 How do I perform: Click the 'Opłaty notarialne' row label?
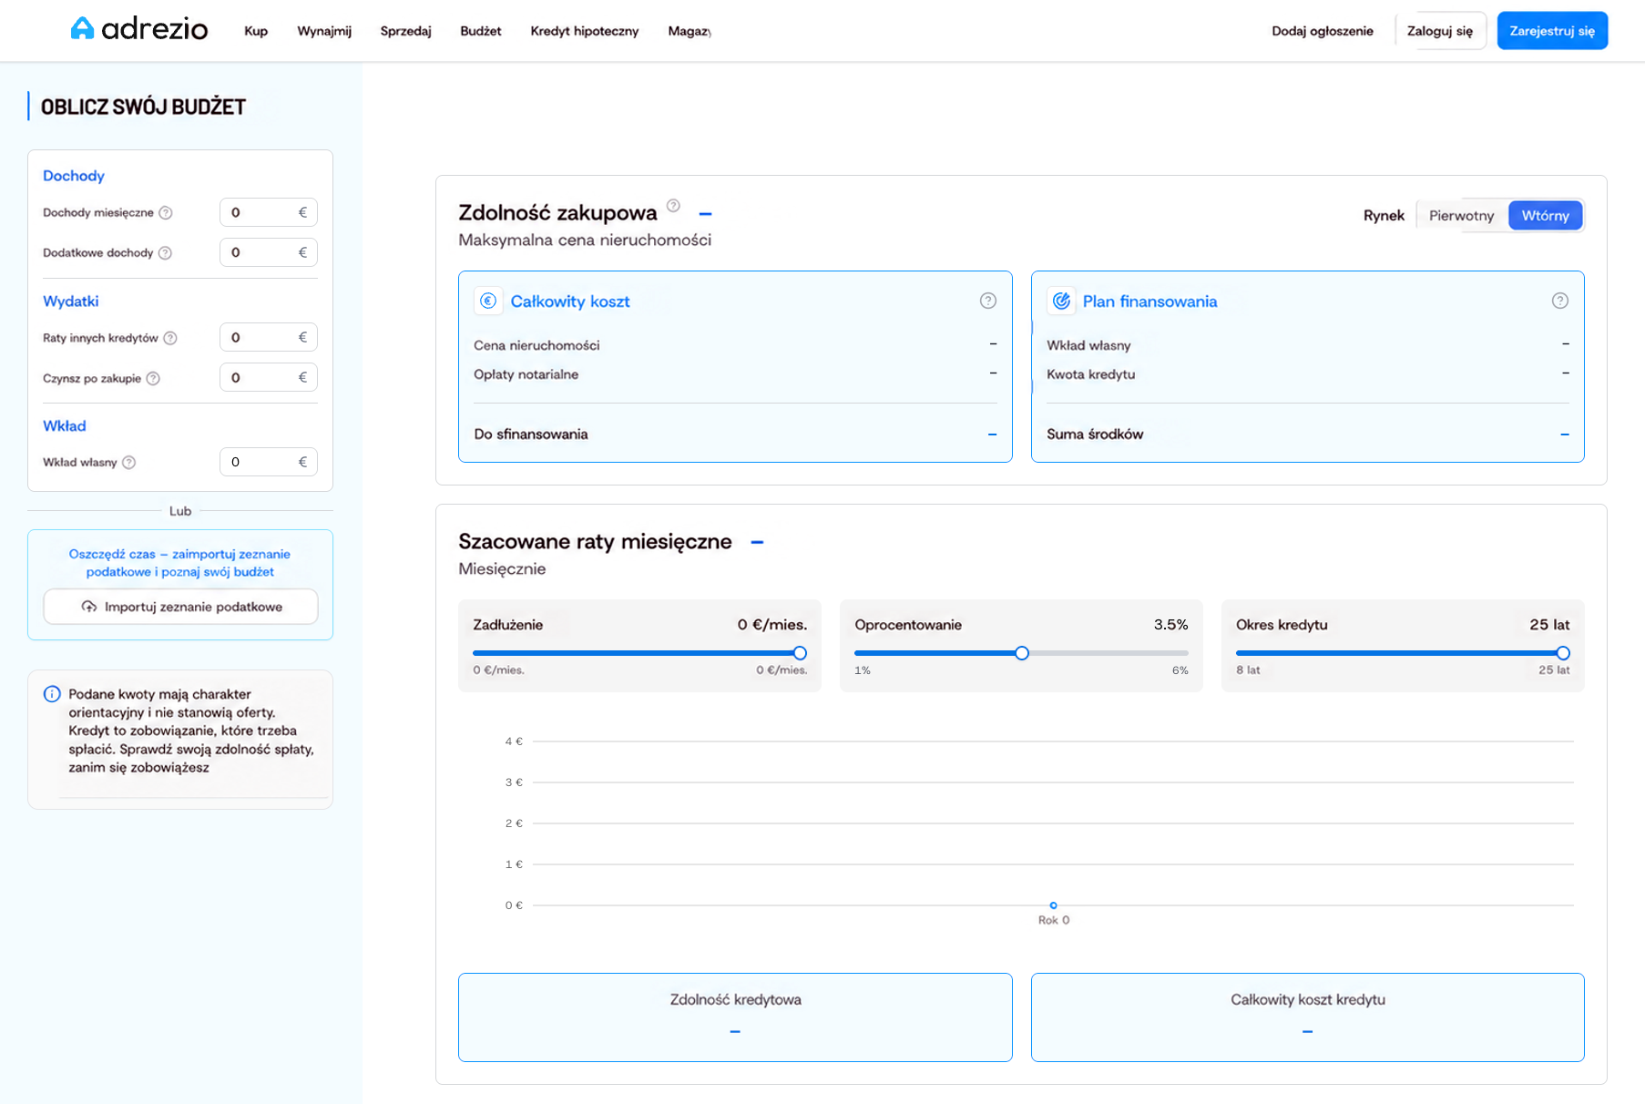pyautogui.click(x=526, y=374)
